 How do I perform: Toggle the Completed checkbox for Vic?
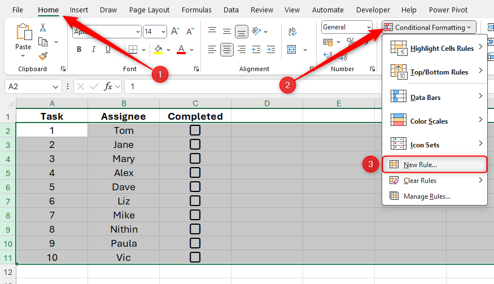pos(195,257)
